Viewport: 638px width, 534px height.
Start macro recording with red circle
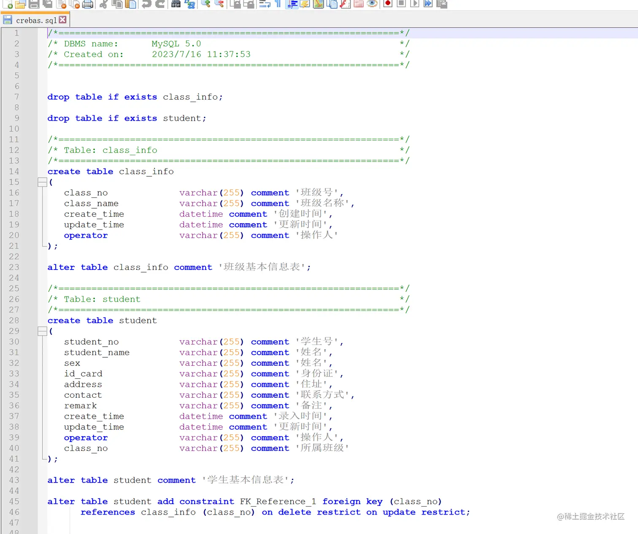[x=388, y=4]
